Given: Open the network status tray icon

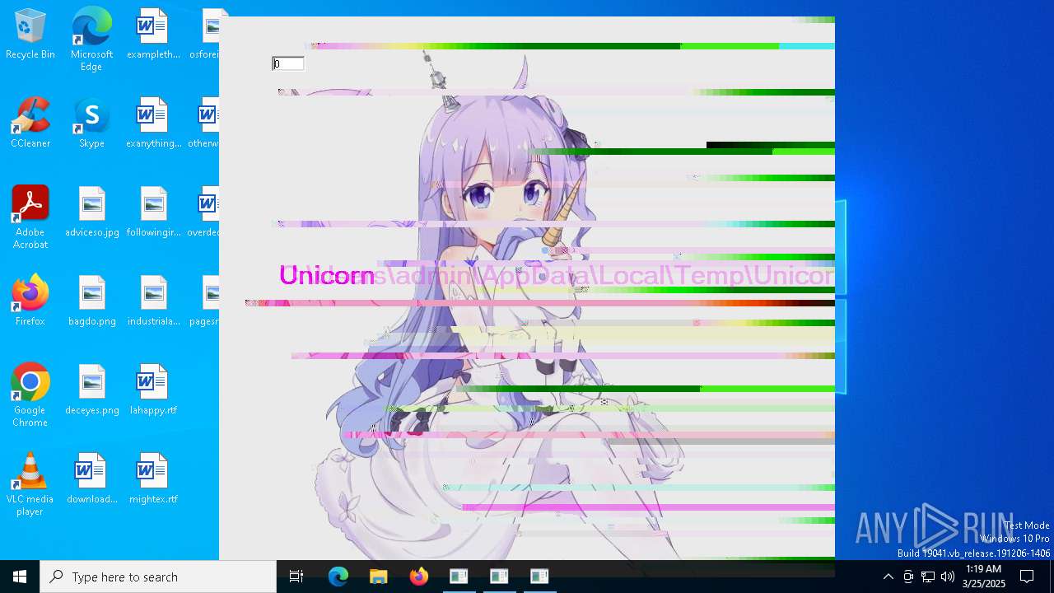Looking at the screenshot, I should (x=928, y=577).
